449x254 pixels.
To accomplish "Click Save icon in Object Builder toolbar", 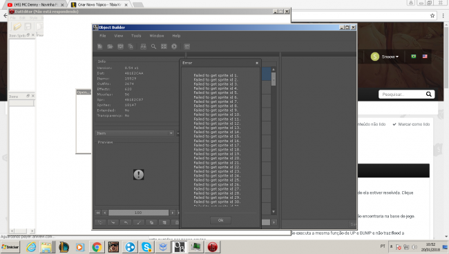I will point(120,46).
